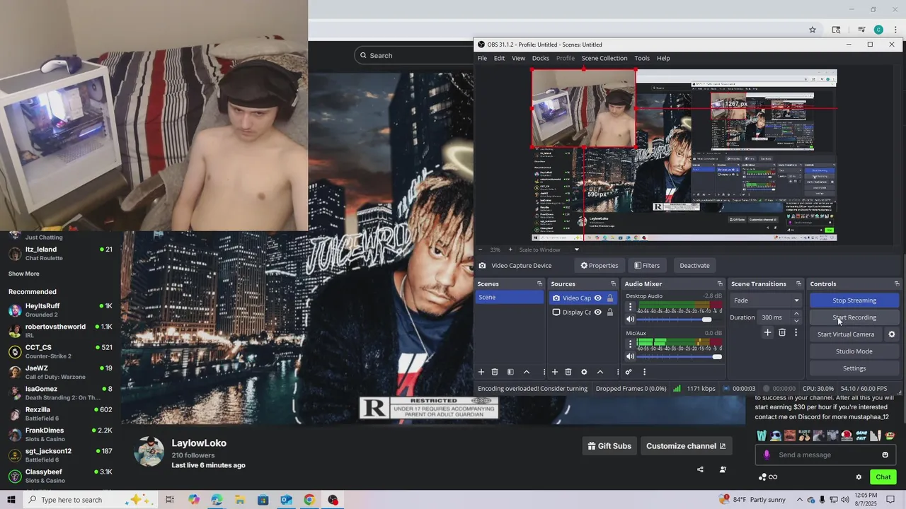Move source up arrow in Sources dock
906x509 pixels.
tap(600, 372)
